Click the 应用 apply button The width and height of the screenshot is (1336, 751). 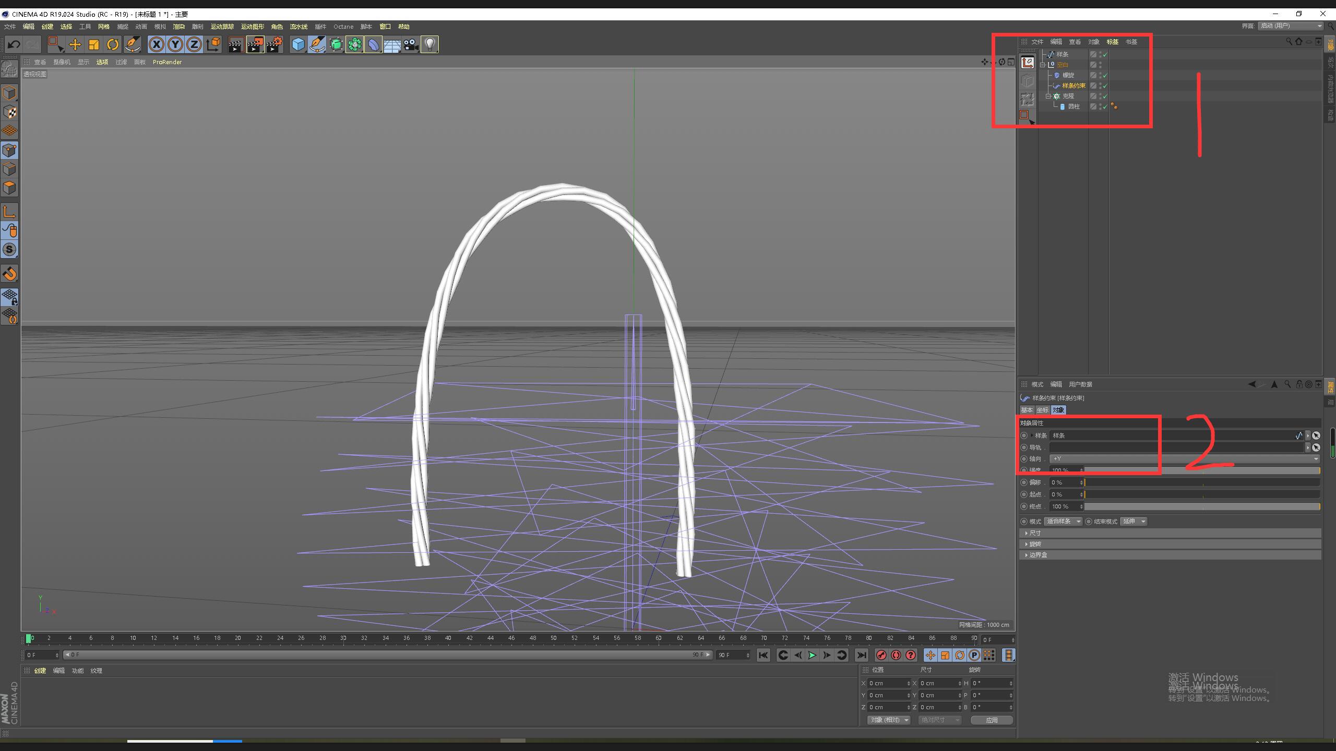coord(992,720)
